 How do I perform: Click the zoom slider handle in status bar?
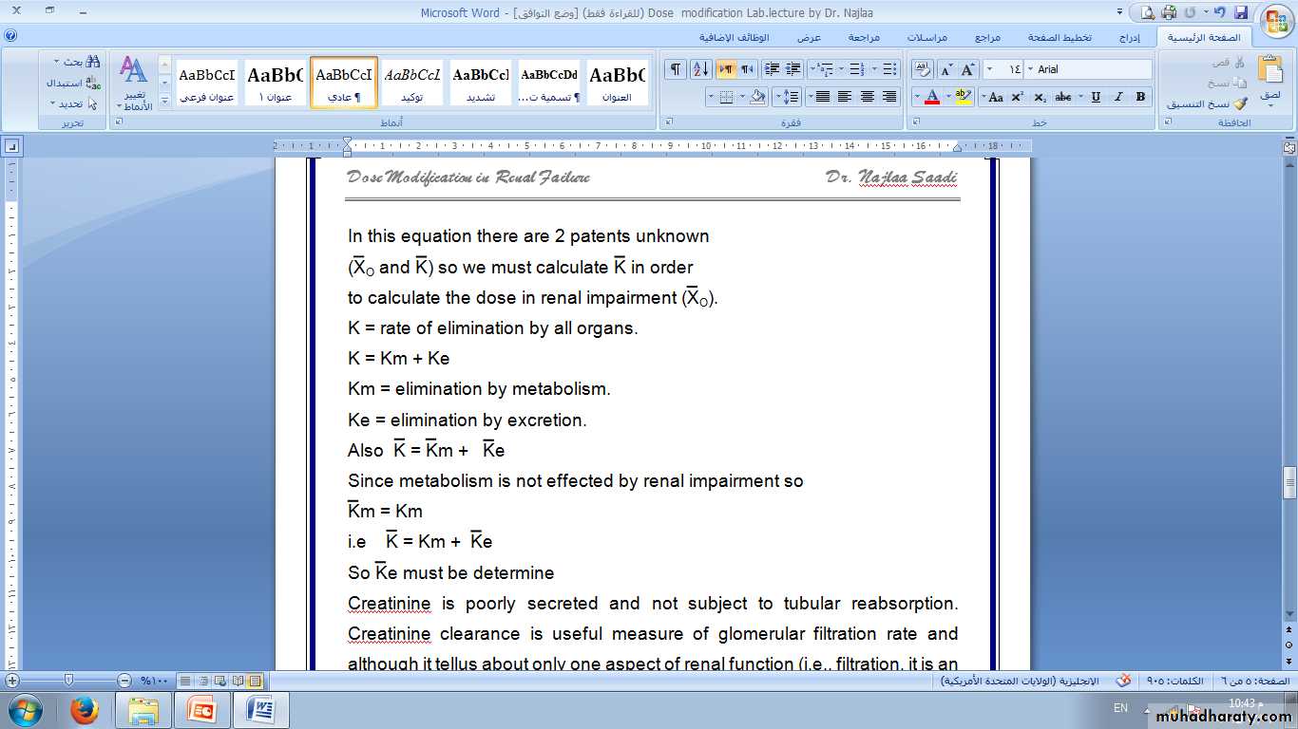coord(68,681)
